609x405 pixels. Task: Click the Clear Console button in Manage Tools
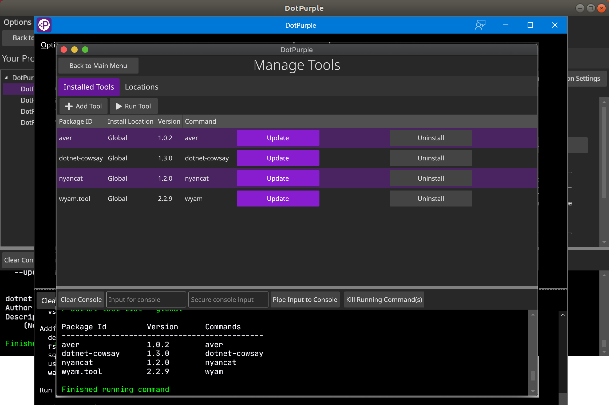pyautogui.click(x=81, y=299)
